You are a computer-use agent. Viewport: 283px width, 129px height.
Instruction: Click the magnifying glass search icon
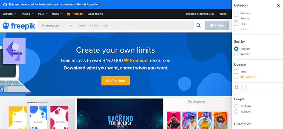pyautogui.click(x=198, y=25)
